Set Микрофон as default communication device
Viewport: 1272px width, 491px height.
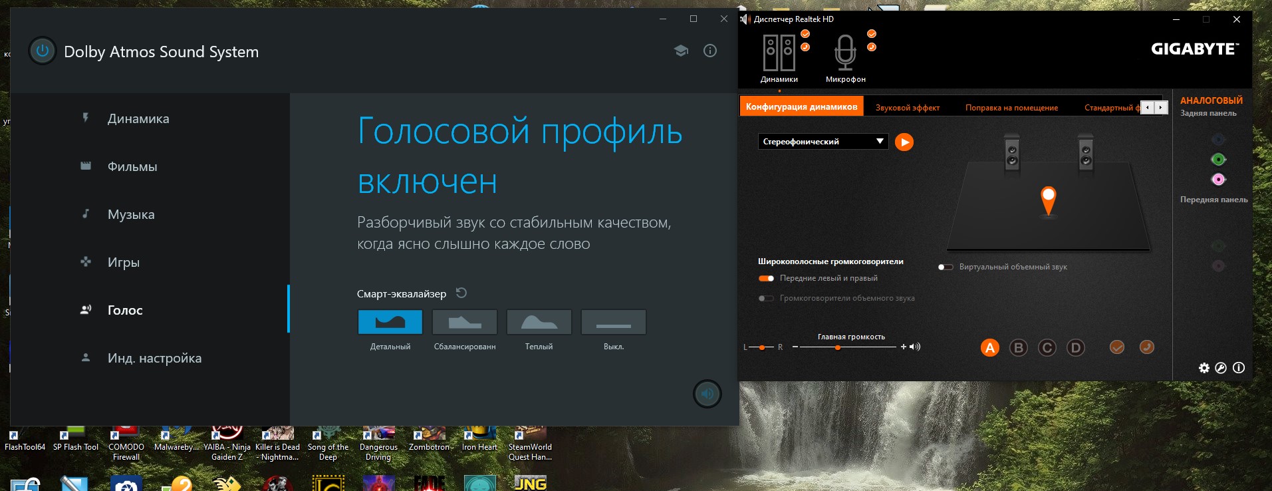(x=872, y=47)
